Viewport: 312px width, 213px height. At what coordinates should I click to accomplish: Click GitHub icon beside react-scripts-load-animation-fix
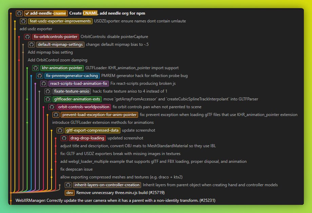pos(44,83)
